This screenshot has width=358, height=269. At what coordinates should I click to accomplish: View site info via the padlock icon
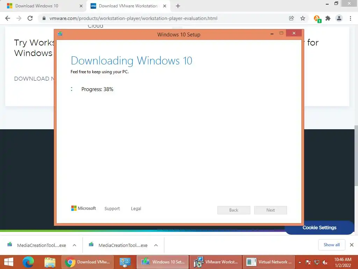coord(44,18)
